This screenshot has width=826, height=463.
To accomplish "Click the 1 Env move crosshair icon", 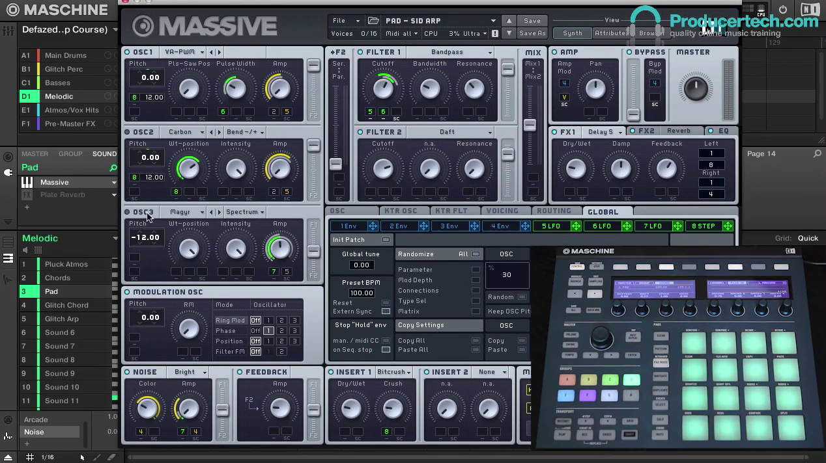I will (x=373, y=226).
